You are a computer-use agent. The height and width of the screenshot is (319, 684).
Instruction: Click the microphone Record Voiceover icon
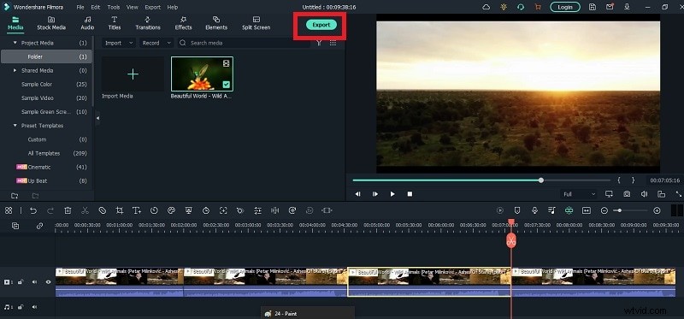pos(534,210)
